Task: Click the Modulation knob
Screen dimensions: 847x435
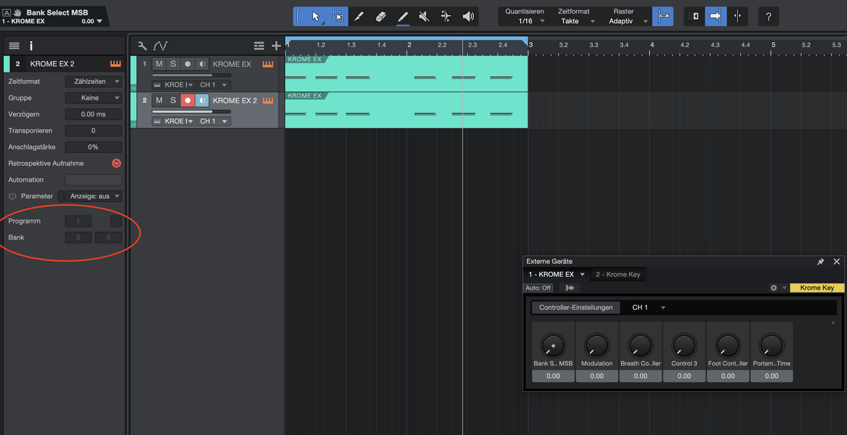Action: 596,344
